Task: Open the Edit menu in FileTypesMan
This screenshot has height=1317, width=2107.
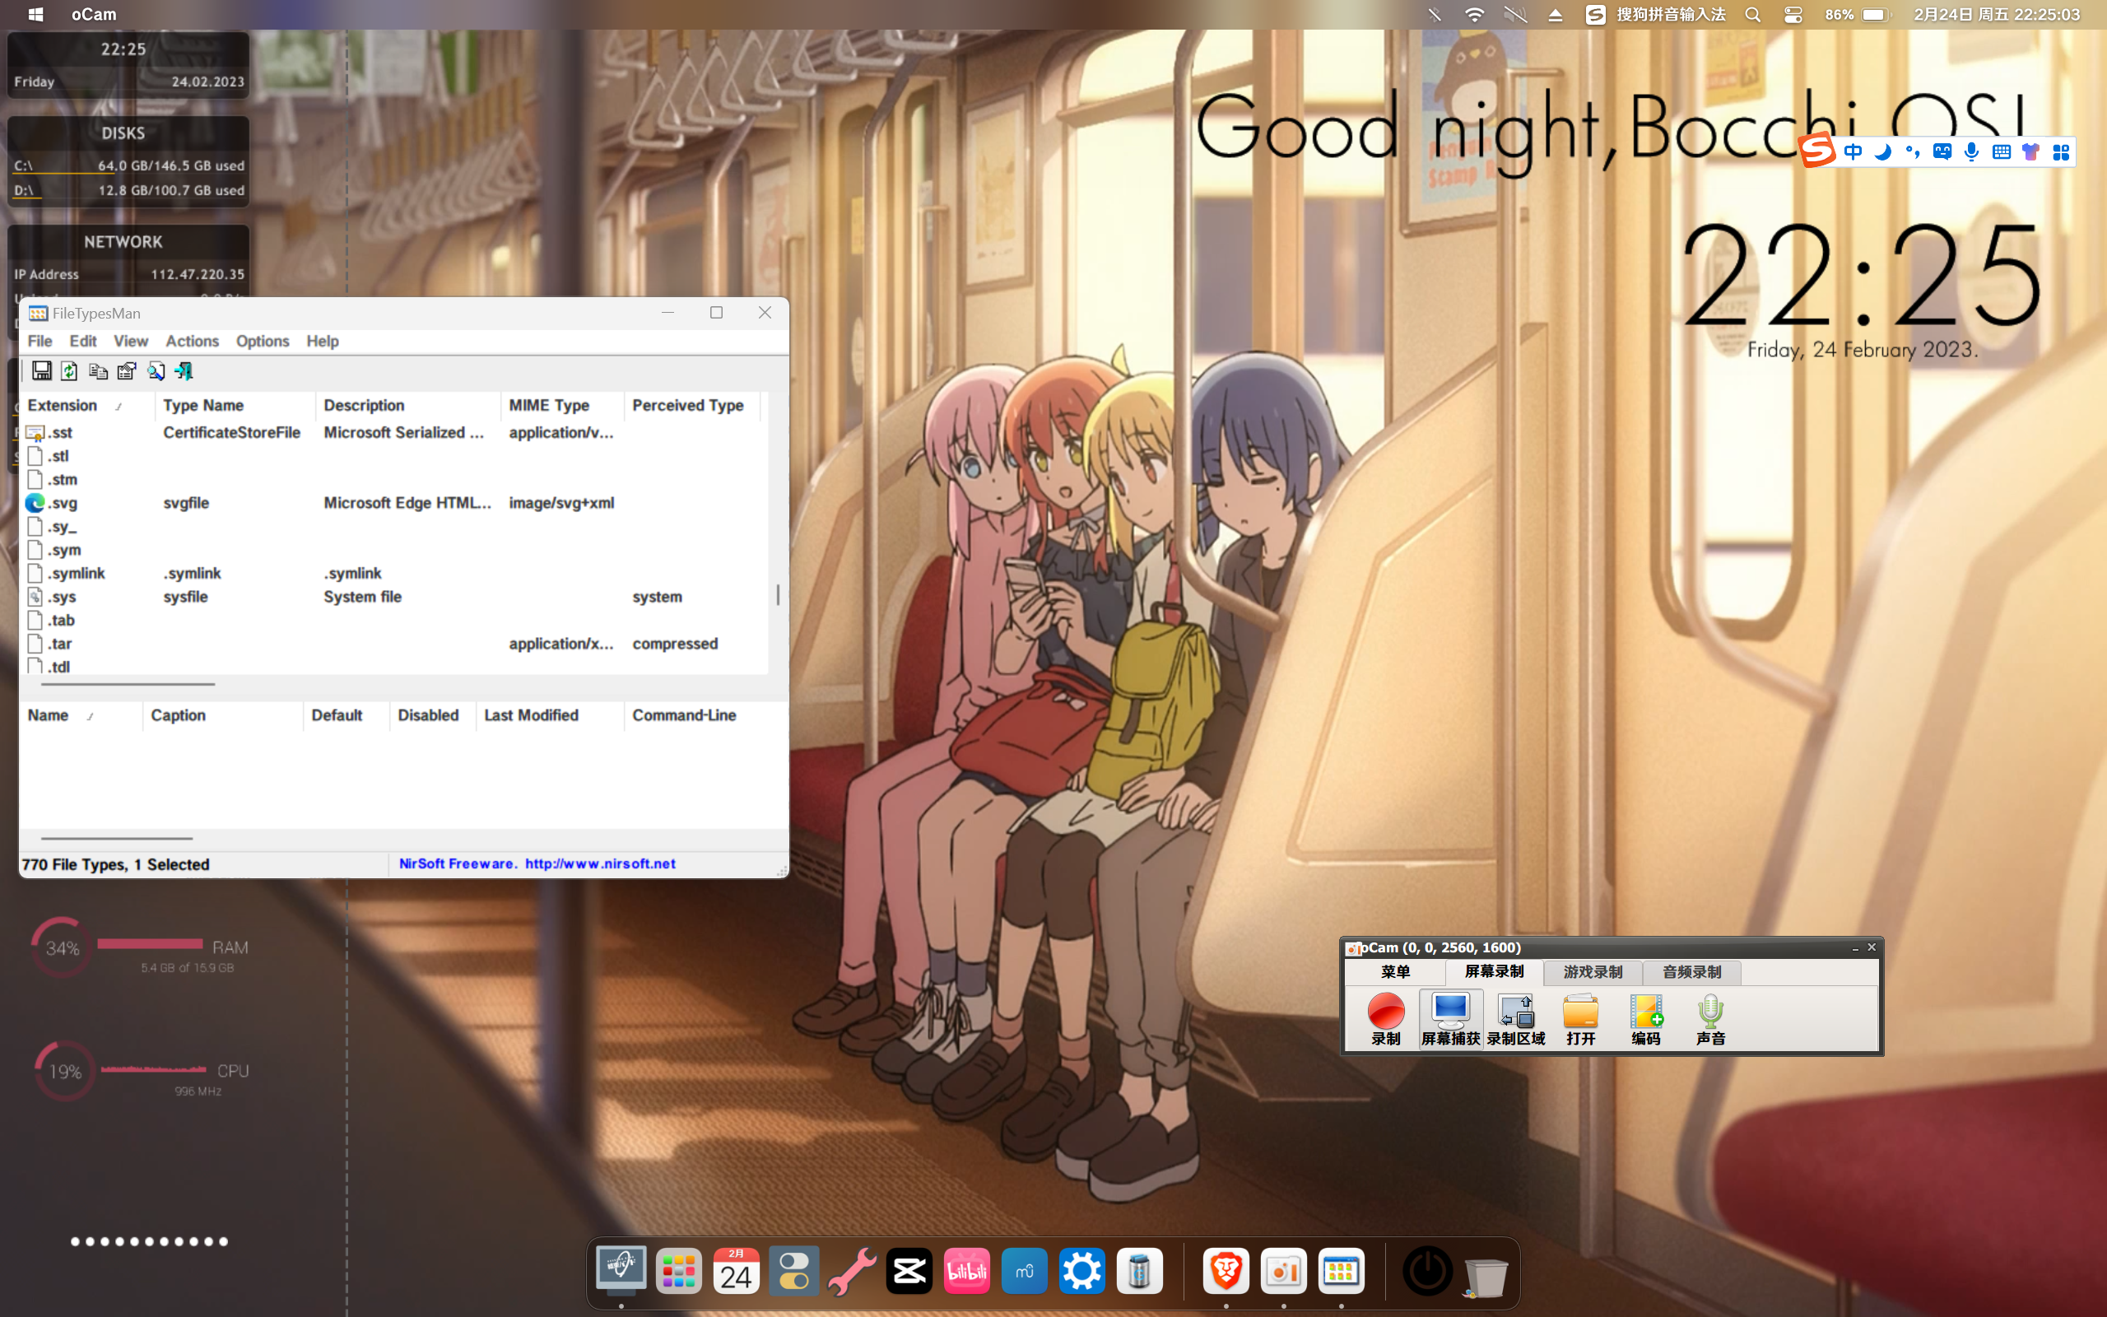Action: 82,341
